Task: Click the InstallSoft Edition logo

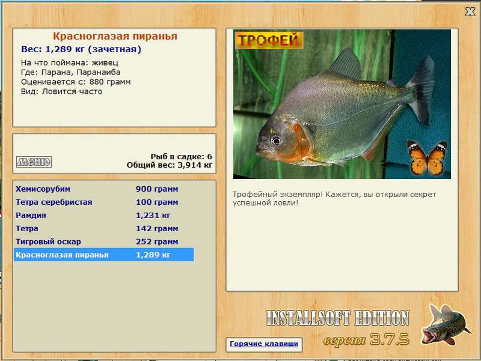Action: [337, 318]
